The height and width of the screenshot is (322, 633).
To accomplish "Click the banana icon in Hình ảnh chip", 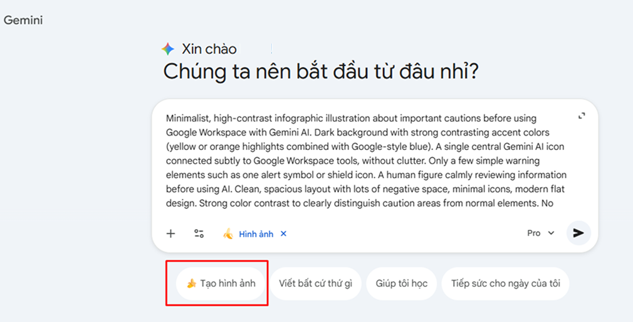I will [228, 233].
